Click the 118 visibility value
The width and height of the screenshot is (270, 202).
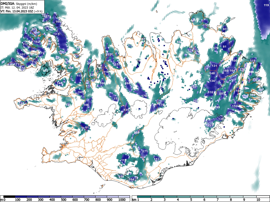[106, 72]
